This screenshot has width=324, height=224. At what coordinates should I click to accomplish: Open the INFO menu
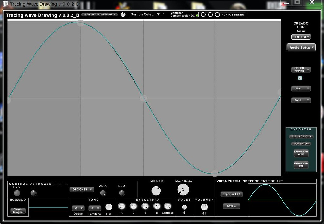coord(301,37)
